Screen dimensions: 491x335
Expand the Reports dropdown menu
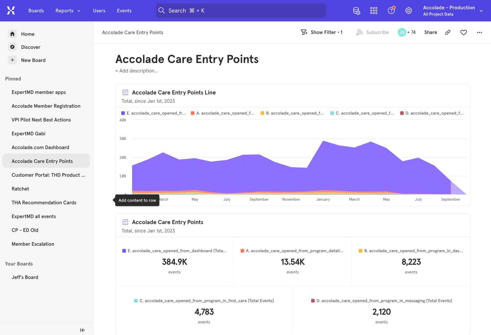(x=68, y=11)
